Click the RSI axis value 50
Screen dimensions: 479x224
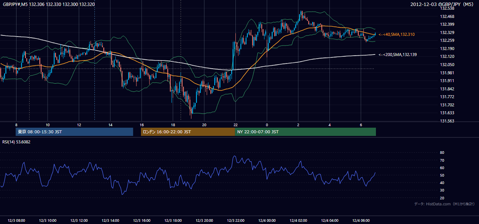click(x=442, y=175)
